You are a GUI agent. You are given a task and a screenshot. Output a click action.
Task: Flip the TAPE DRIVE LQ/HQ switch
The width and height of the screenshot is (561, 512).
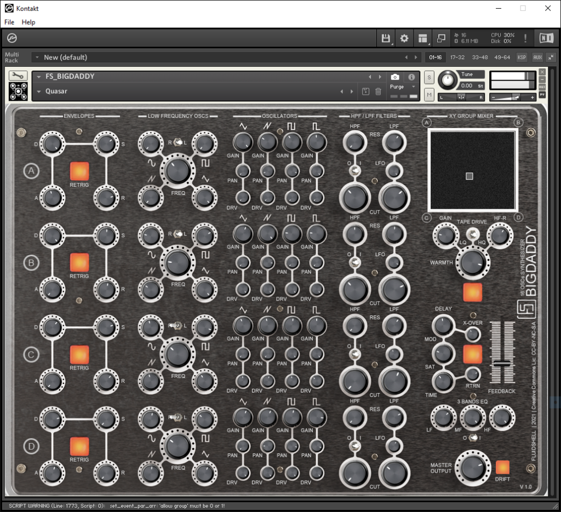pyautogui.click(x=473, y=234)
